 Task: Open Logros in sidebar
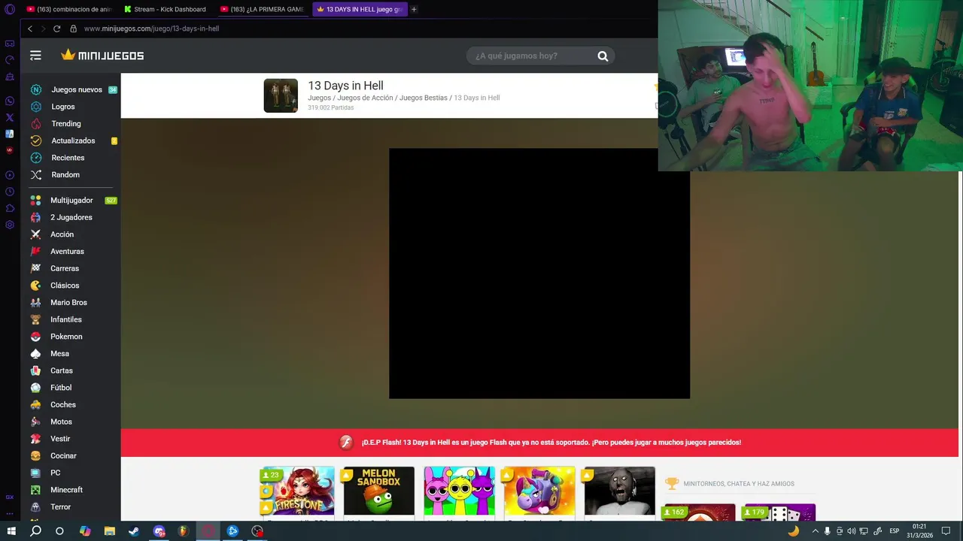[x=62, y=107]
